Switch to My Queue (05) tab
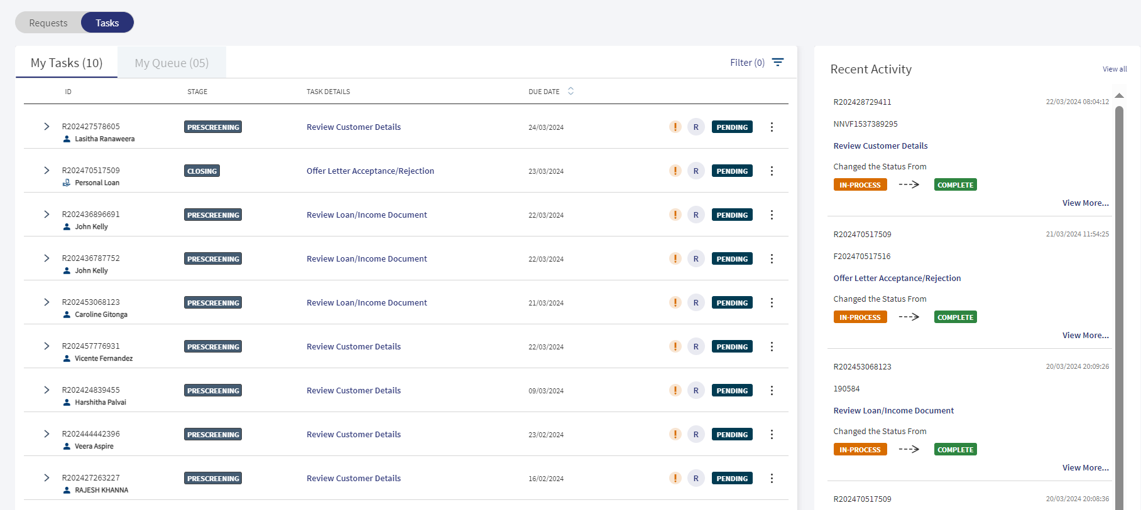 click(172, 63)
